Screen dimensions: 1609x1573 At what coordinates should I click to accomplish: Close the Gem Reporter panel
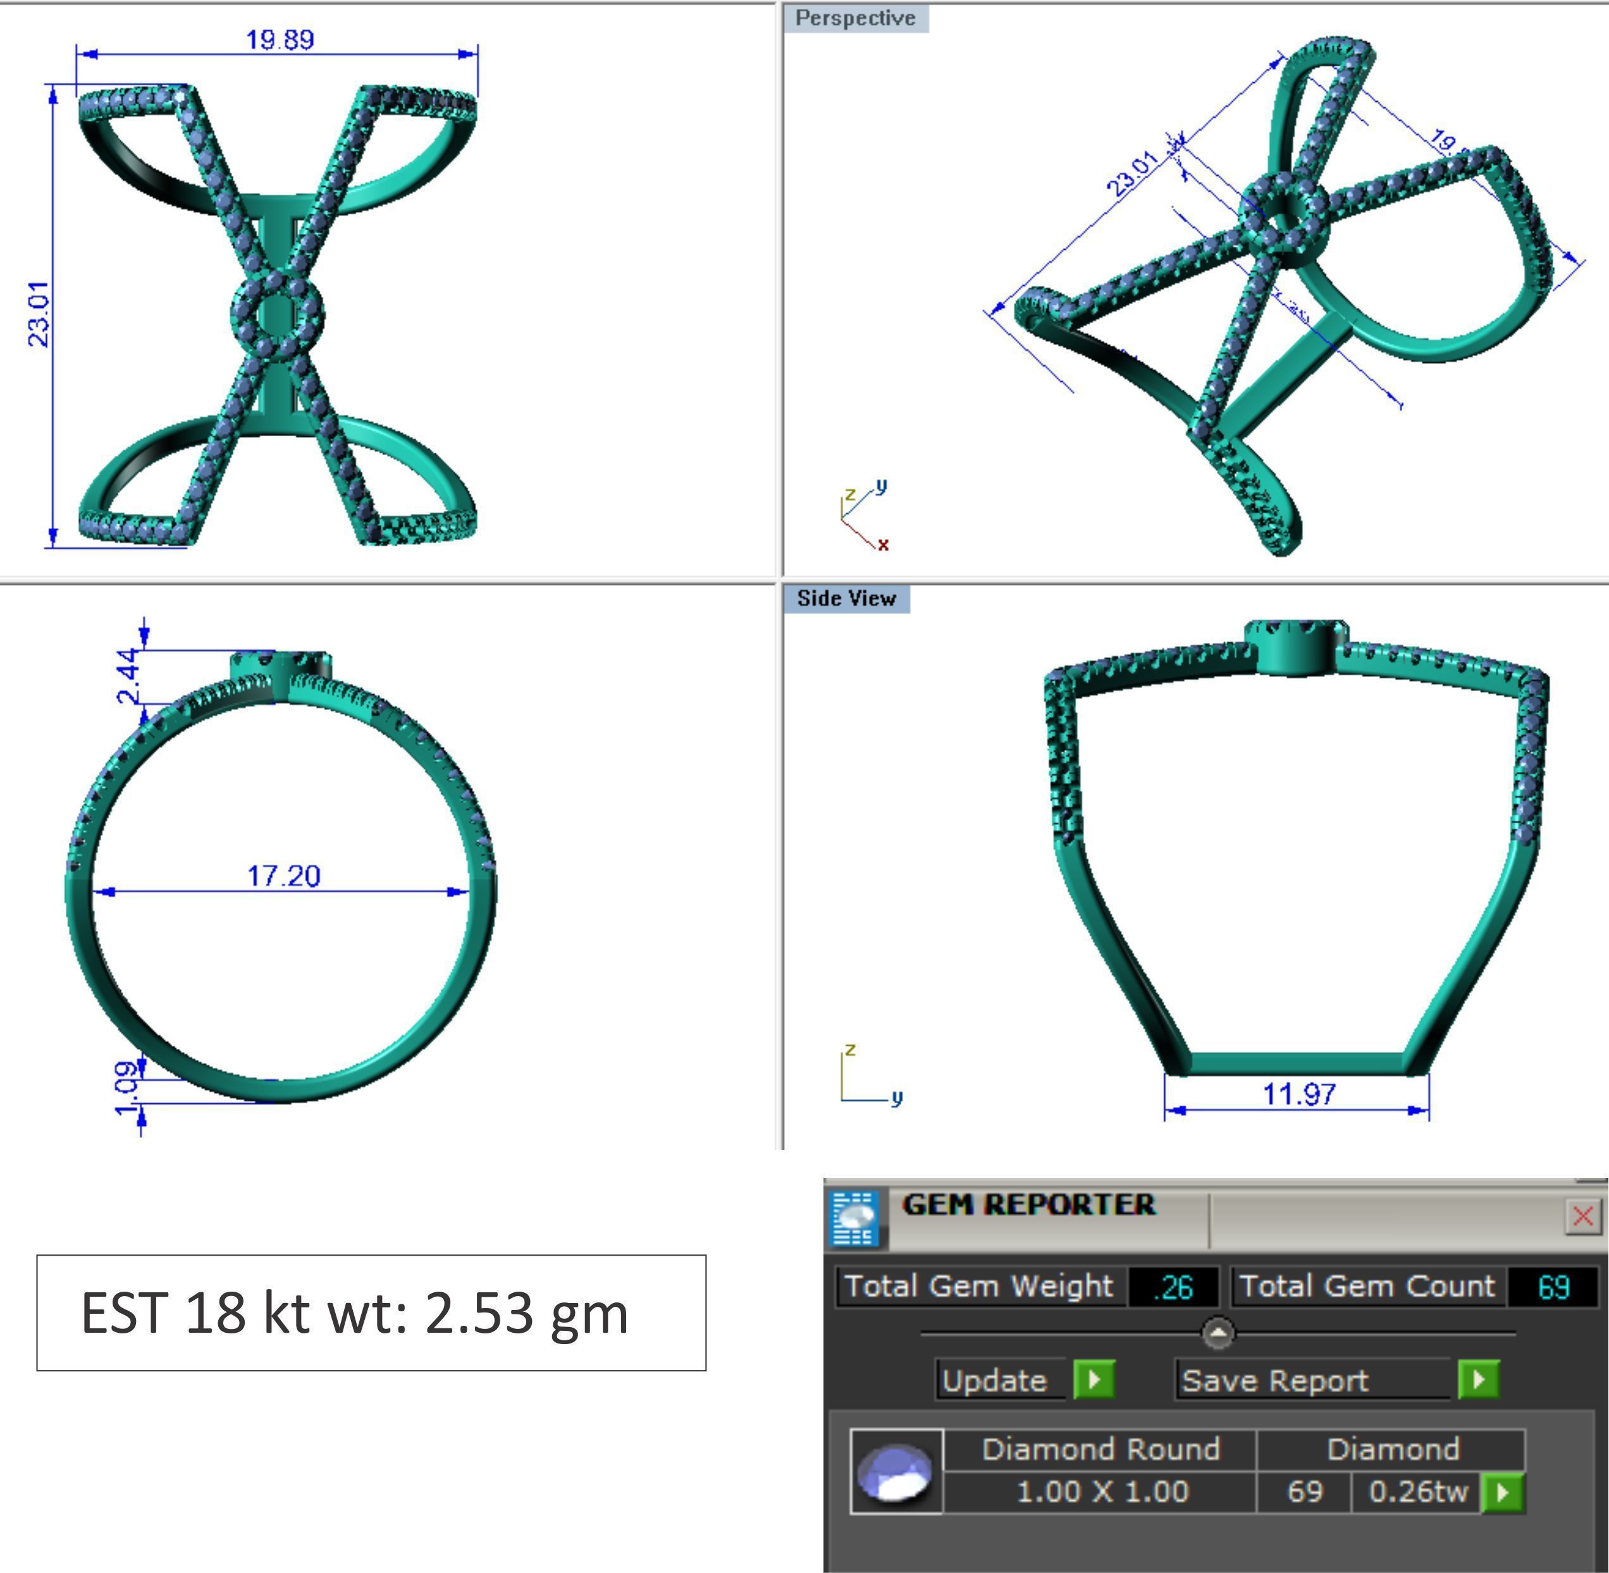coord(1582,1216)
